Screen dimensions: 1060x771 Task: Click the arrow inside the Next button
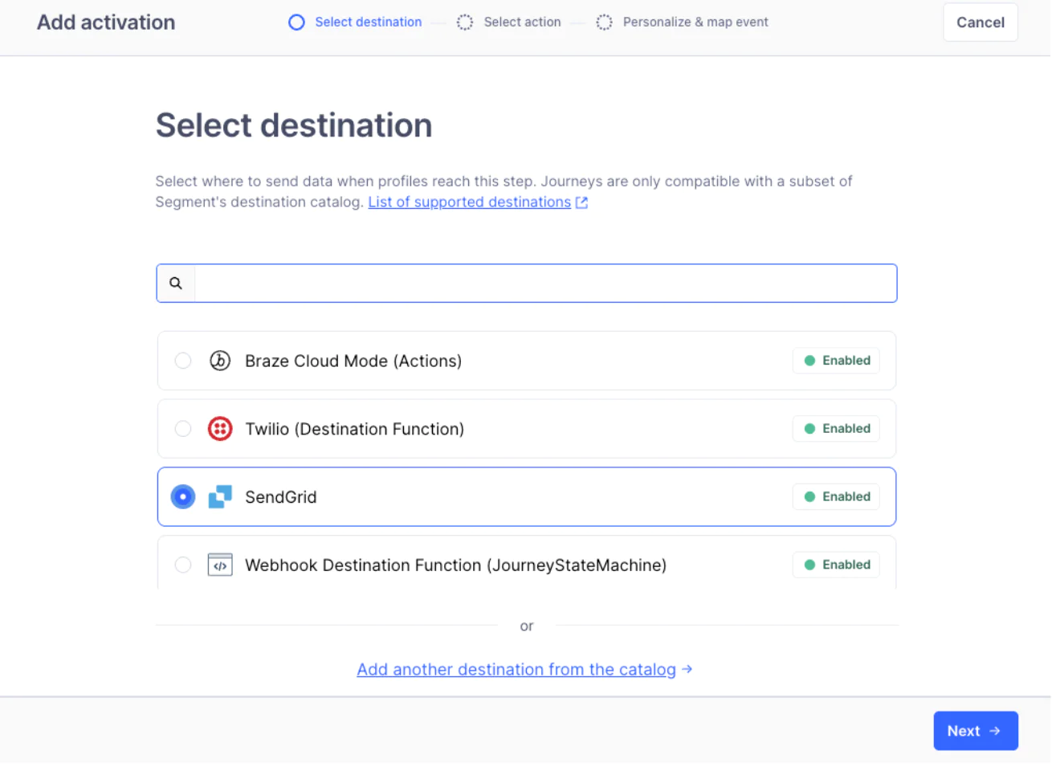[x=995, y=731]
